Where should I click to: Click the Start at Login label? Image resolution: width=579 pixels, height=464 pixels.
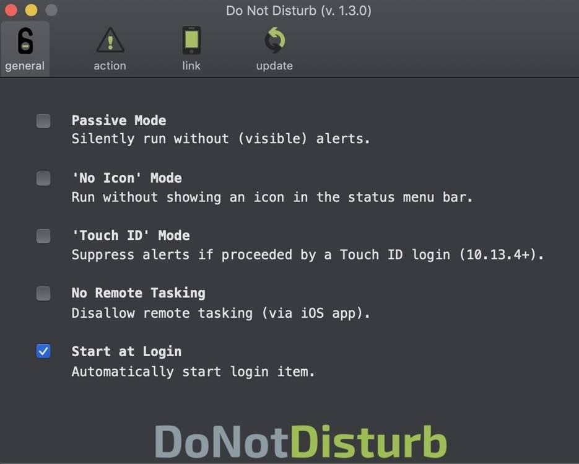coord(126,351)
